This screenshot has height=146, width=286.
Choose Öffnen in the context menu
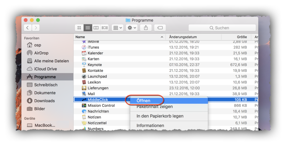(169, 101)
